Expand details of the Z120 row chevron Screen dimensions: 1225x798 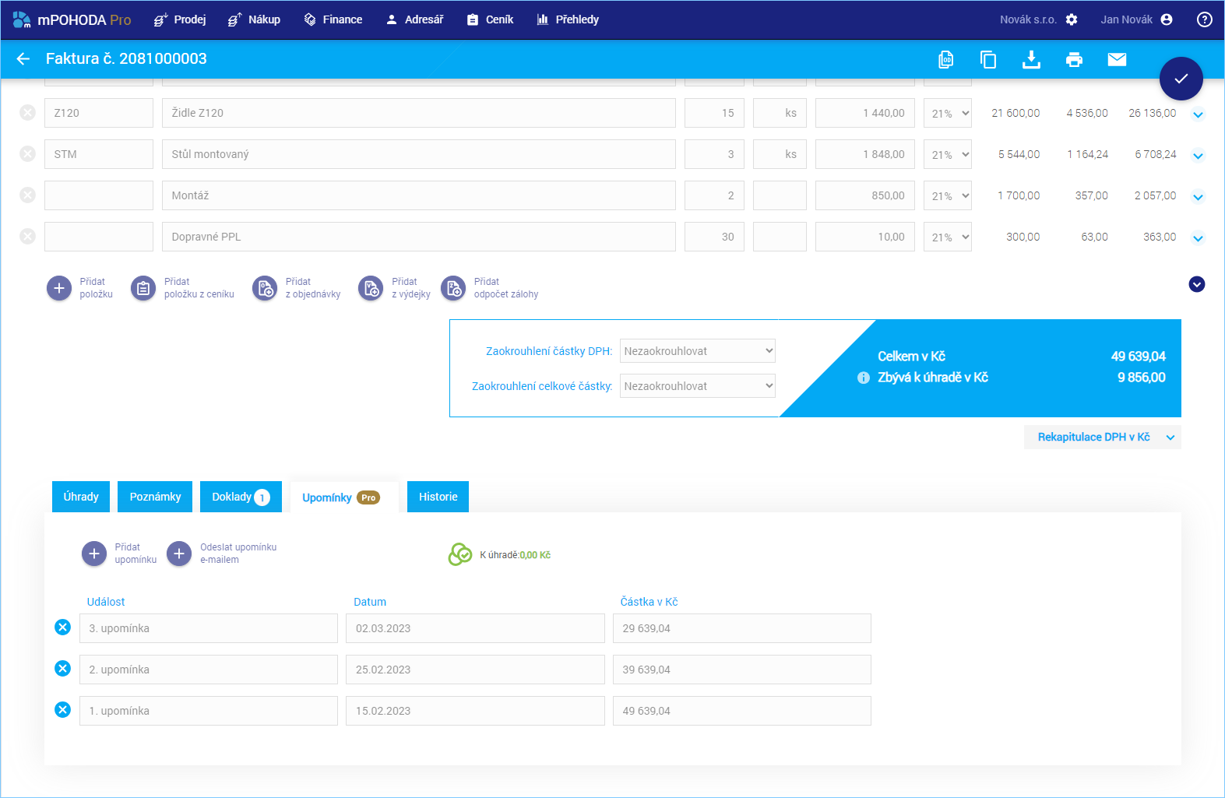1198,114
